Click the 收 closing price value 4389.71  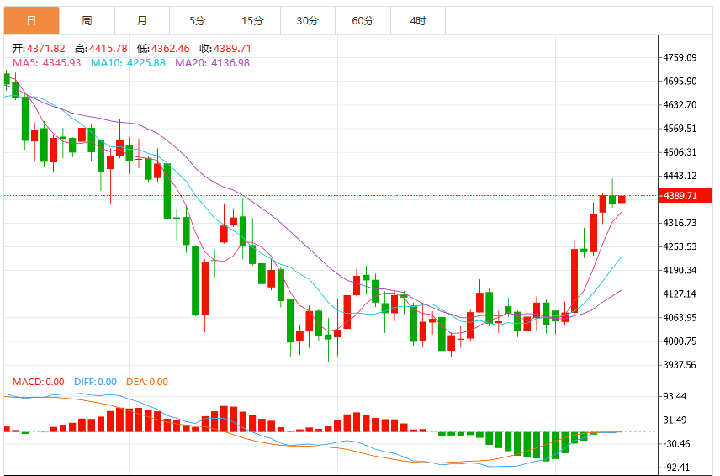[232, 49]
